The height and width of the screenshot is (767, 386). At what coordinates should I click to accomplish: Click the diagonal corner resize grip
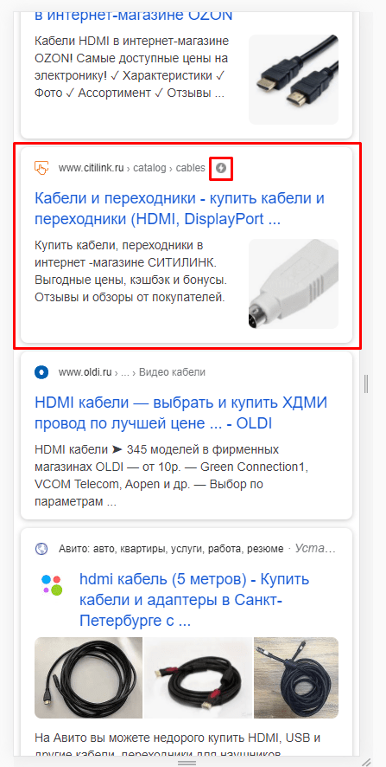[x=365, y=762]
